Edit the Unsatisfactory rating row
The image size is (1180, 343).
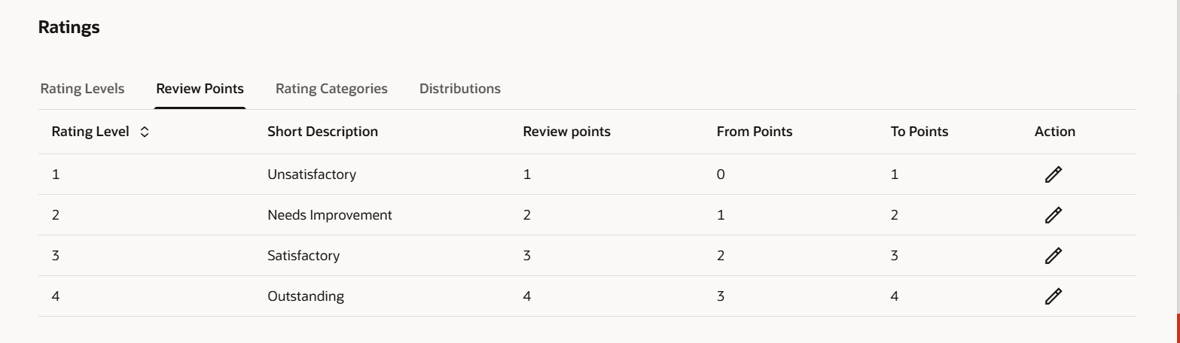pos(1053,175)
